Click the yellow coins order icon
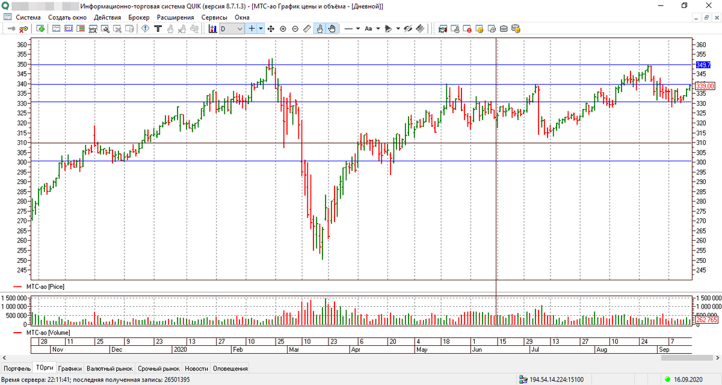This screenshot has height=385, width=722. click(x=480, y=28)
